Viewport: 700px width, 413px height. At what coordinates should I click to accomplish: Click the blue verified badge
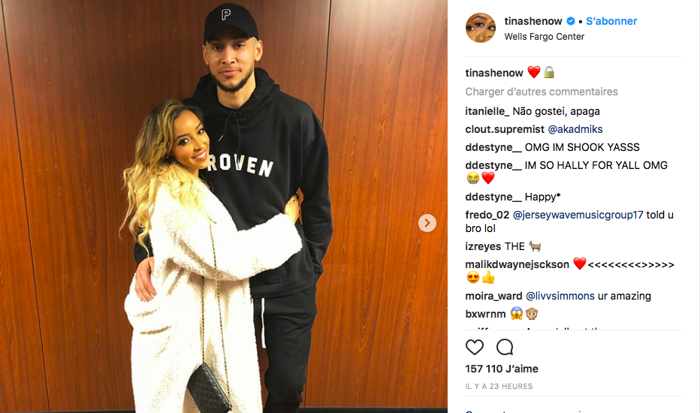click(571, 21)
